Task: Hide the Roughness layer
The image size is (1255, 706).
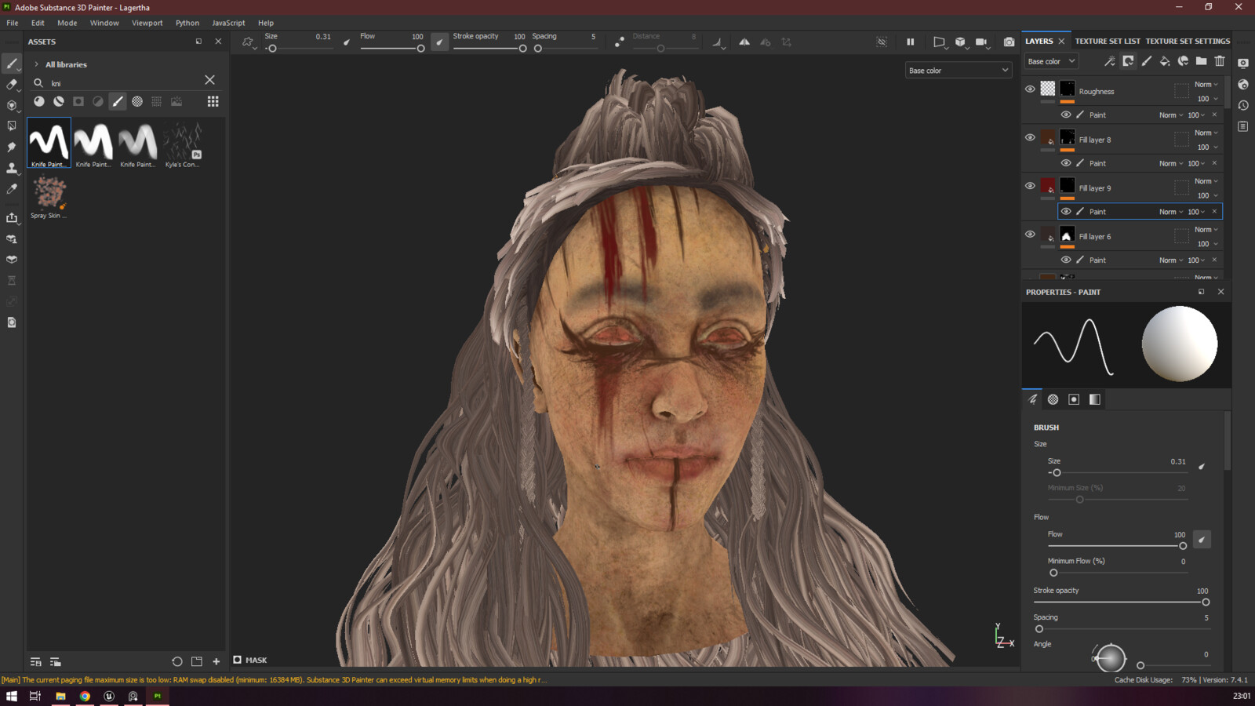Action: tap(1030, 89)
